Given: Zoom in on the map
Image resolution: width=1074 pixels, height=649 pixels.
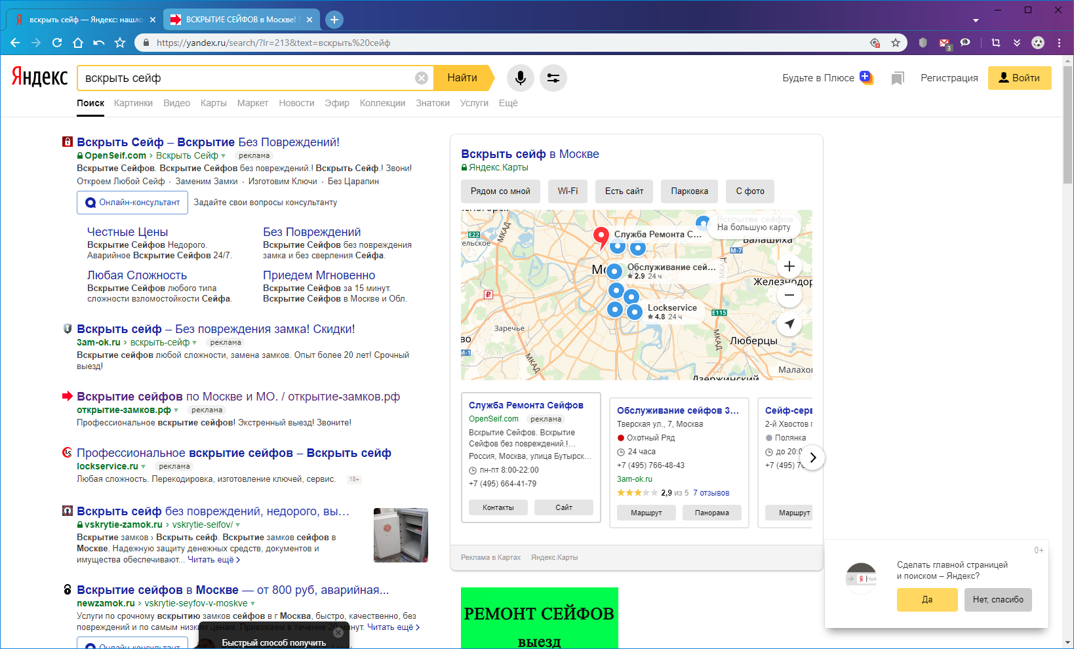Looking at the screenshot, I should click(x=789, y=266).
